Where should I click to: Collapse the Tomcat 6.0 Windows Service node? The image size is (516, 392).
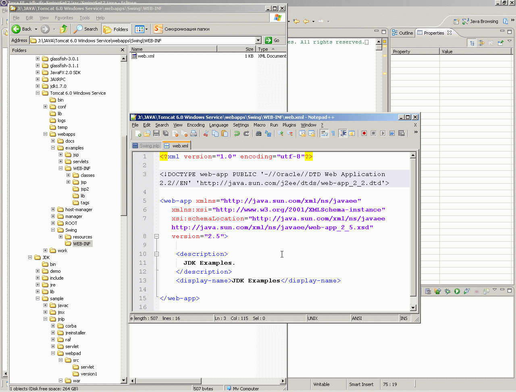(x=37, y=93)
